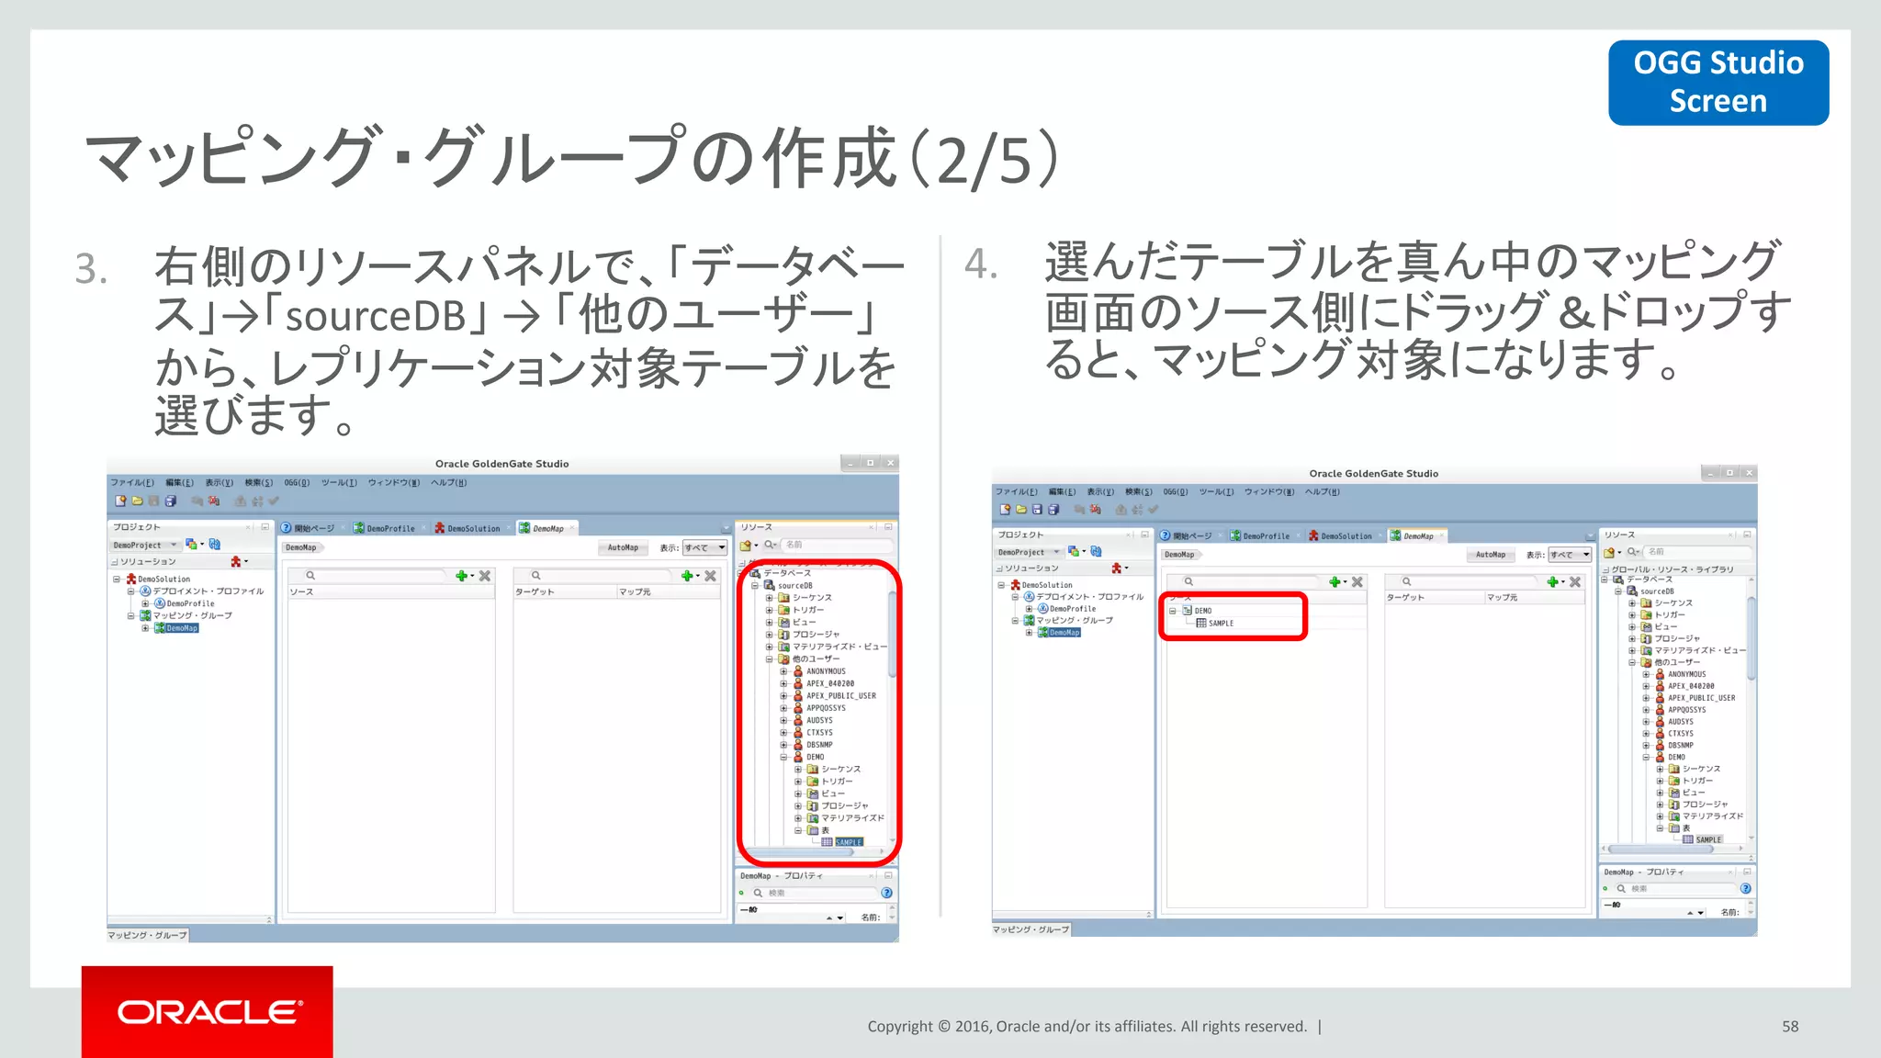Screen dimensions: 1881x1058
Task: Expand DemoMap node in step 3 project tree
Action: [x=145, y=628]
